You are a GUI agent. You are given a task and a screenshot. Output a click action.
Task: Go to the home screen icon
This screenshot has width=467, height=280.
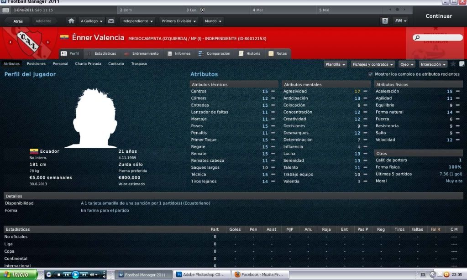pyautogui.click(x=71, y=21)
